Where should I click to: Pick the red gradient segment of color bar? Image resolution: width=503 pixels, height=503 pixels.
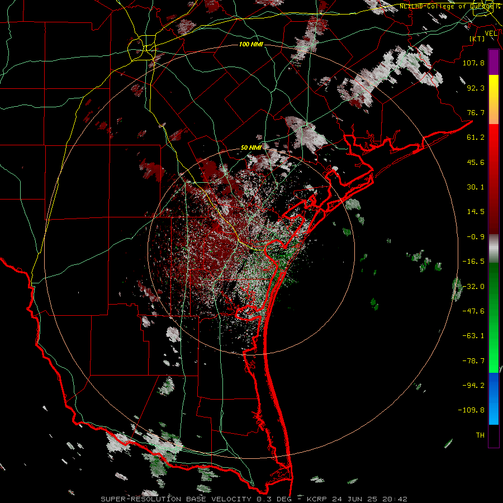493,179
